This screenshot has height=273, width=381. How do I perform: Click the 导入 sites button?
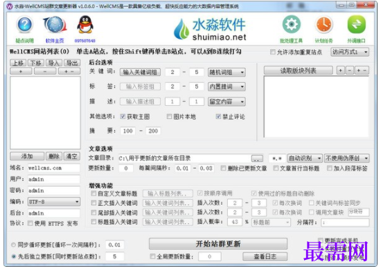tap(54, 63)
